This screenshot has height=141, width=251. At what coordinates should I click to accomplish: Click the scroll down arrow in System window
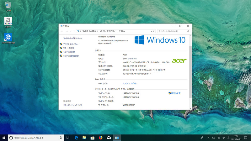tap(190, 108)
